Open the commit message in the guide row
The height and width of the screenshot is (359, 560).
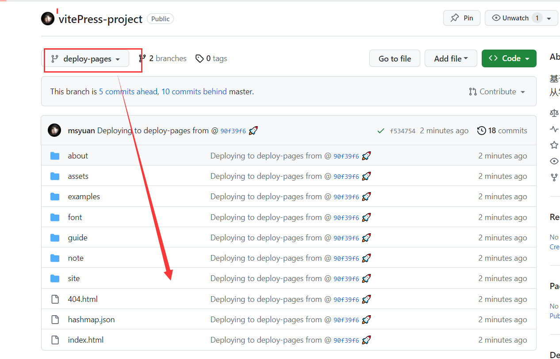(271, 238)
